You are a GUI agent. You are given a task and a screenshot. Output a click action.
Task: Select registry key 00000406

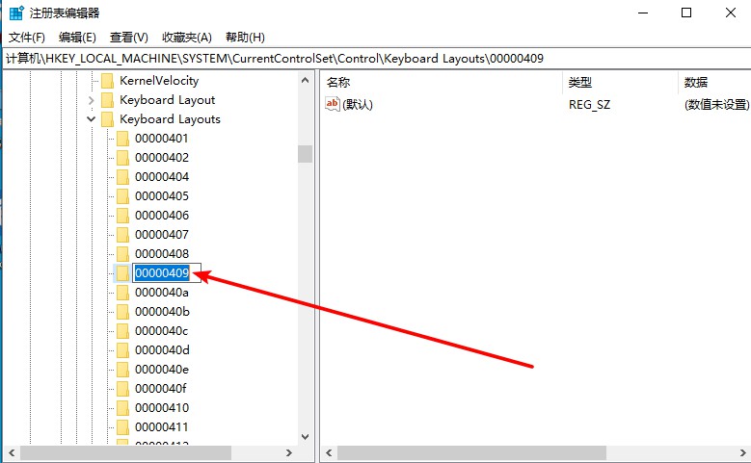tap(161, 216)
